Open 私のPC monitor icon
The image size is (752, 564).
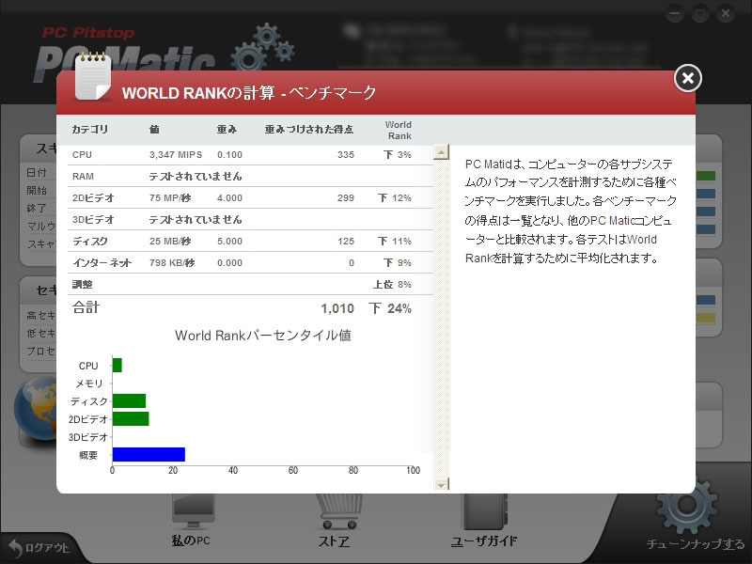coord(193,512)
